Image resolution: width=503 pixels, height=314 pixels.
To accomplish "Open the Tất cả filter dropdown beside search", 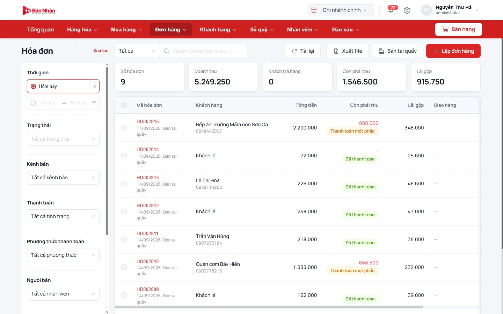I will (x=137, y=51).
